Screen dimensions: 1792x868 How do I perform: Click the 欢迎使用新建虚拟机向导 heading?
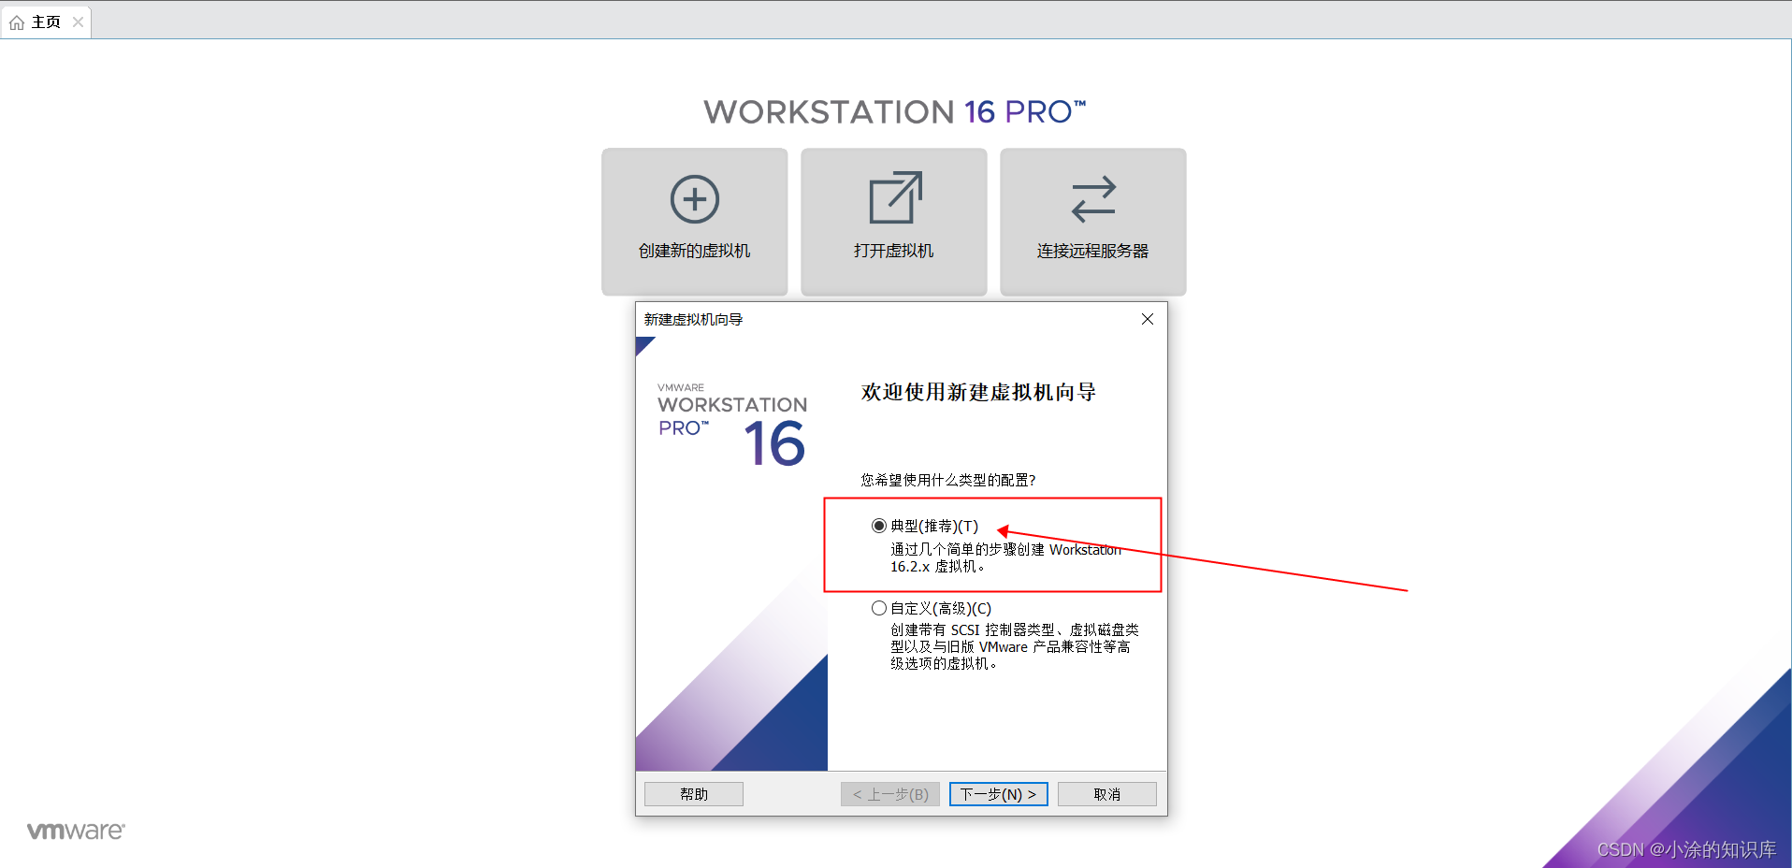pos(978,392)
